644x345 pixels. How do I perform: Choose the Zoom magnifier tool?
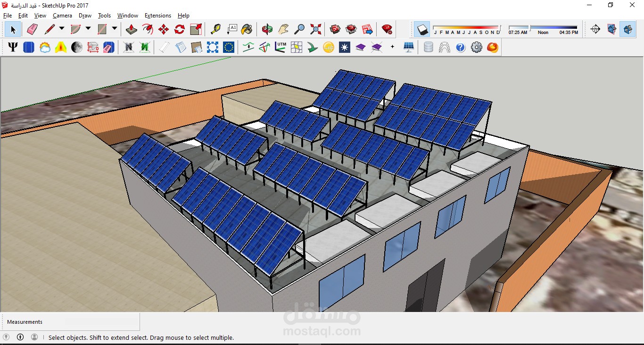[299, 29]
